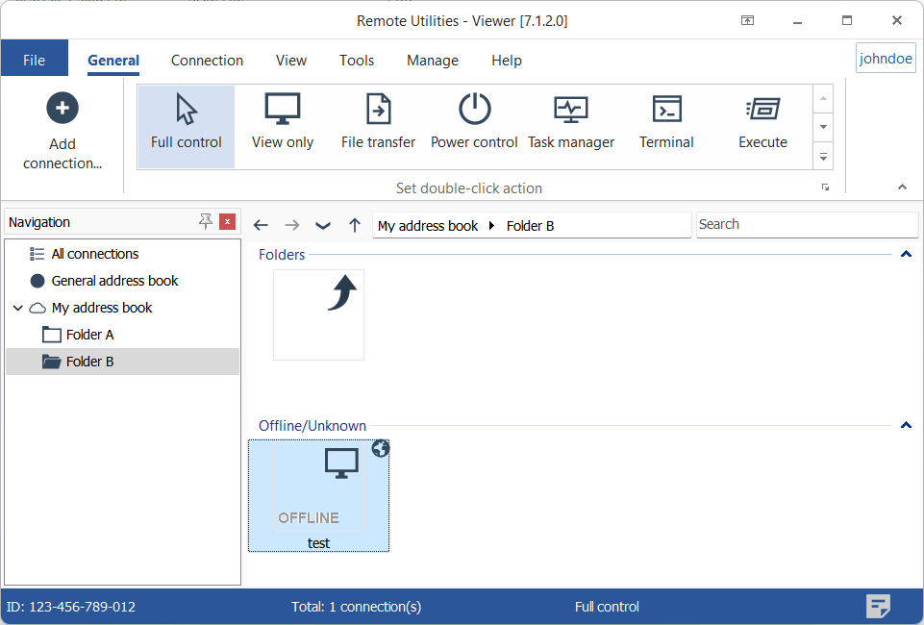The height and width of the screenshot is (625, 924).
Task: Pin the Navigation panel
Action: [x=206, y=222]
